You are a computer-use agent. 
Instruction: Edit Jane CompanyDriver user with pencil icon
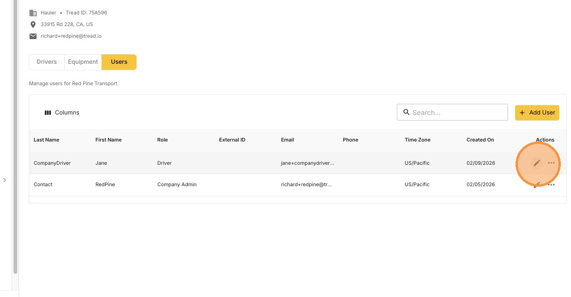(x=537, y=163)
